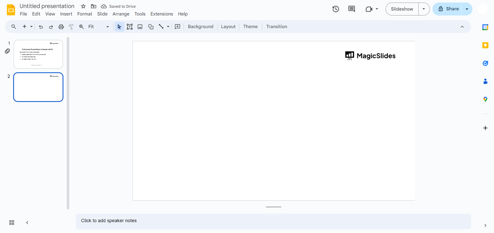
Task: Open Google Maps side panel
Action: (485, 99)
